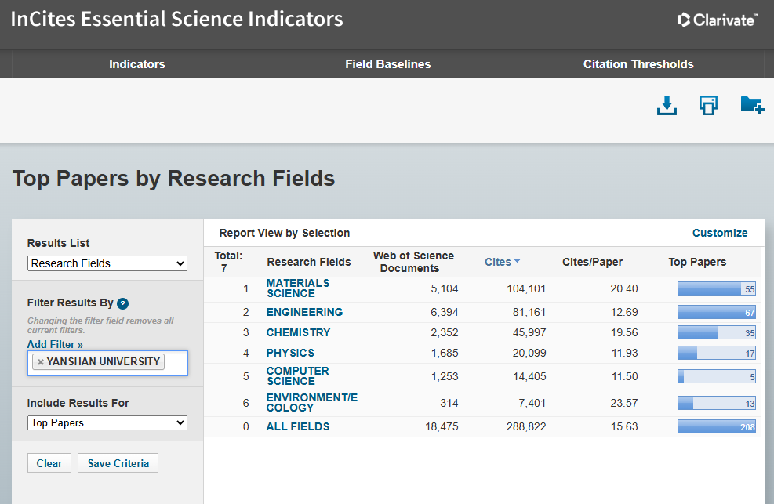Open the Materials Science research field

pyautogui.click(x=297, y=288)
